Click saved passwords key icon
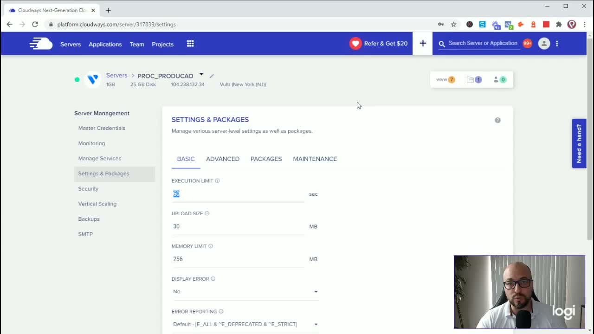594x334 pixels. pos(441,24)
